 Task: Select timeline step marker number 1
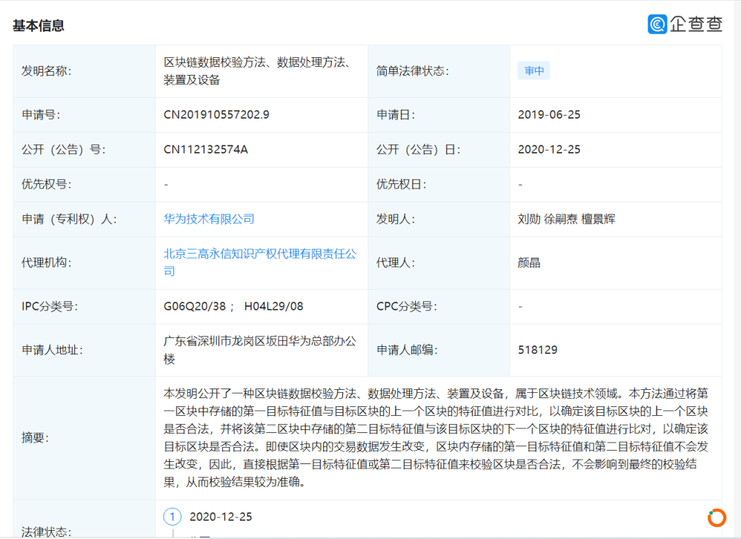click(x=173, y=517)
